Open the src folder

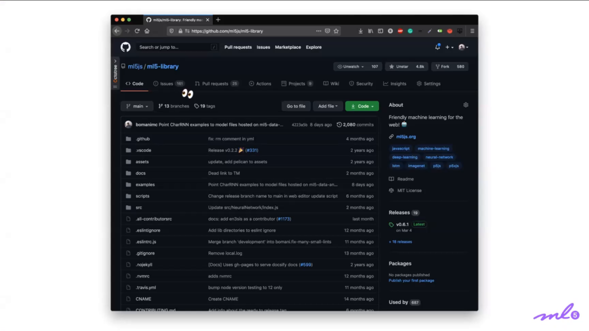pyautogui.click(x=139, y=207)
